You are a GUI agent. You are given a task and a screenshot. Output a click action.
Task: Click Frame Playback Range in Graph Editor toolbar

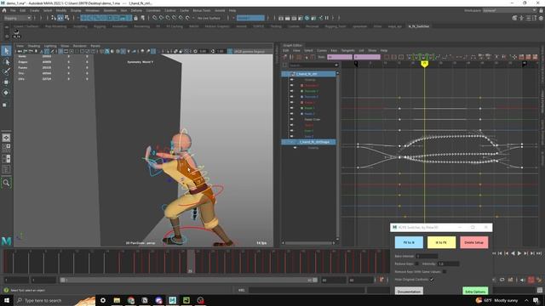393,57
